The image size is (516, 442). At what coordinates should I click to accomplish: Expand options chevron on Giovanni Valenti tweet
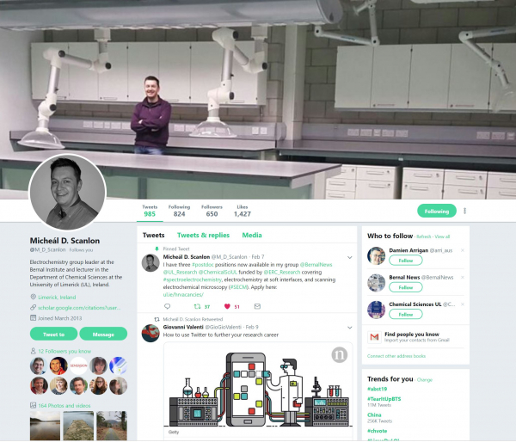pos(349,328)
